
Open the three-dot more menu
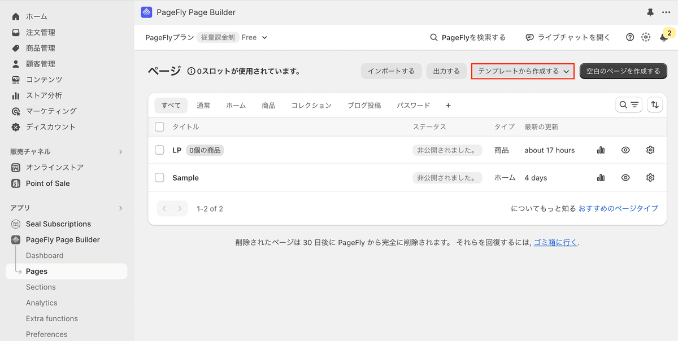tap(666, 12)
